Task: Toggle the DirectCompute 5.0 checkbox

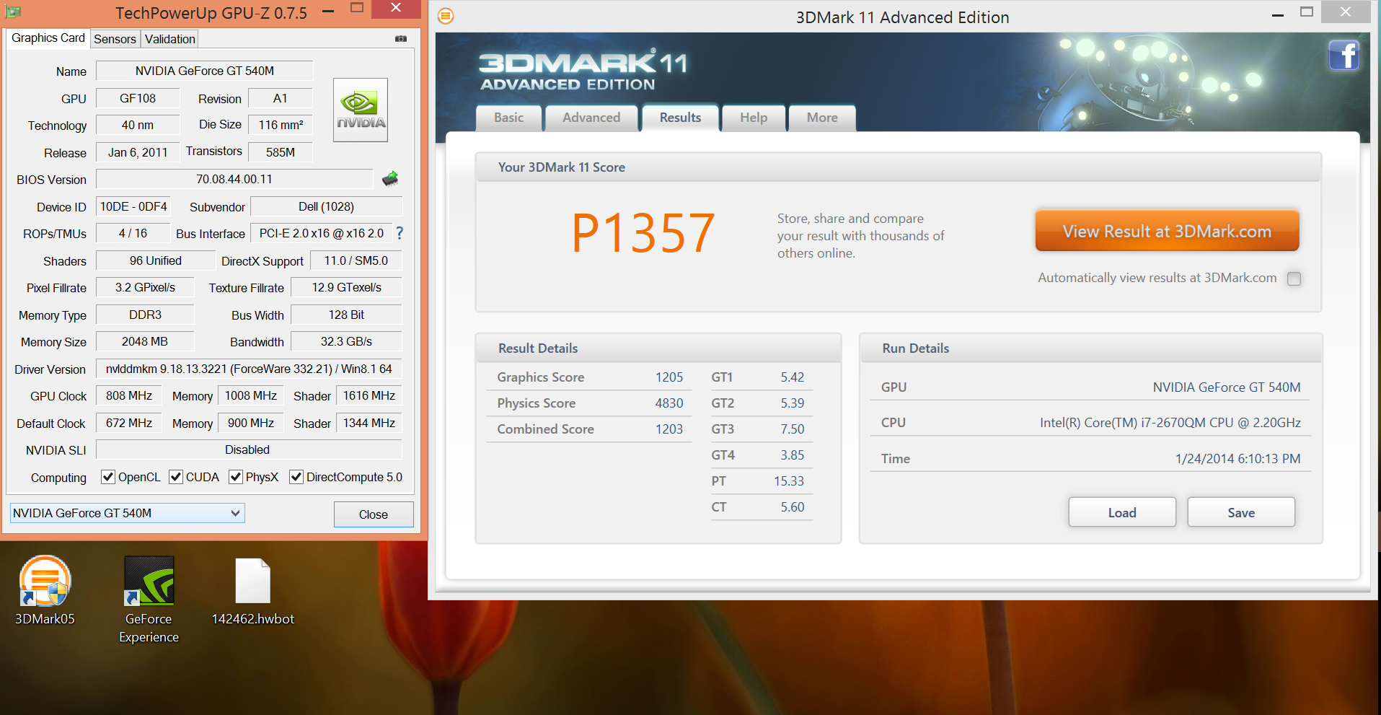Action: (296, 477)
